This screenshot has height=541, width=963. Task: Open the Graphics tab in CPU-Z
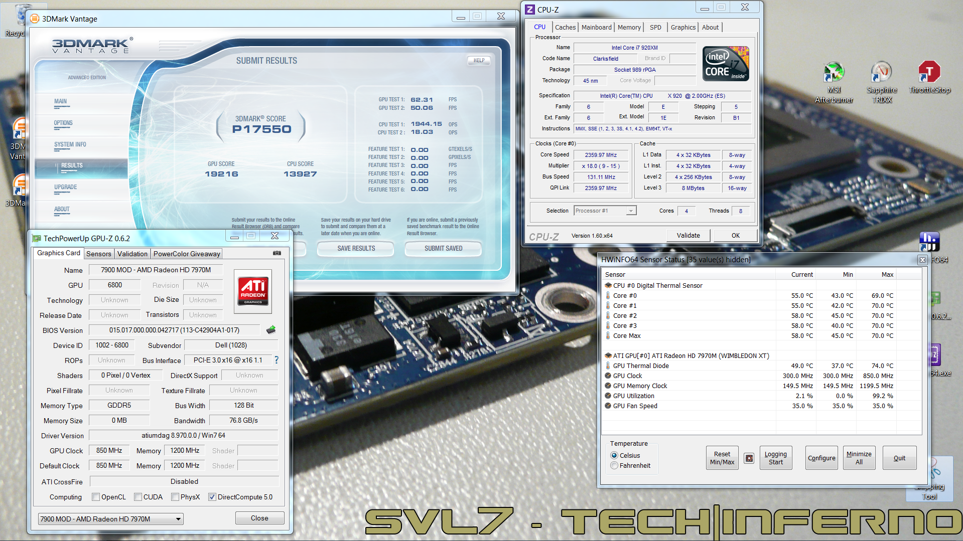[x=683, y=28]
